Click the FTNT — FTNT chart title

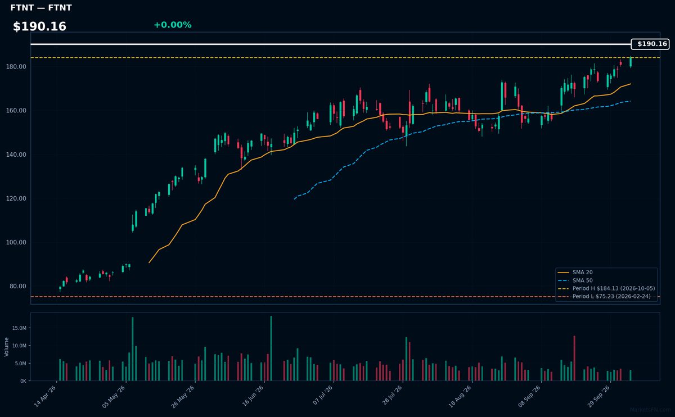click(41, 8)
